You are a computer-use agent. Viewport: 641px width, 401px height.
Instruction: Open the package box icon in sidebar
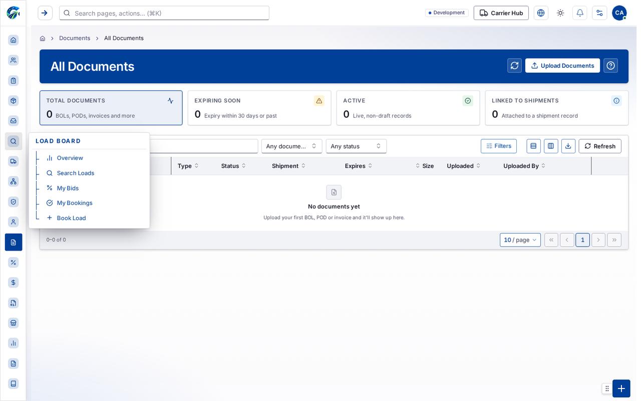tap(14, 101)
